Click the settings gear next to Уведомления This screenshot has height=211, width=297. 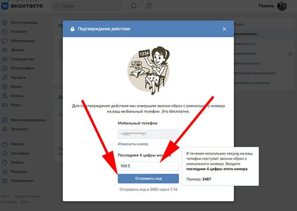pos(290,54)
